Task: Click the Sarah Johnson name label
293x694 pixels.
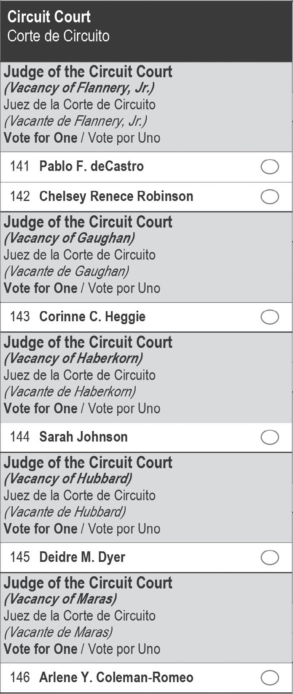Action: (x=83, y=437)
